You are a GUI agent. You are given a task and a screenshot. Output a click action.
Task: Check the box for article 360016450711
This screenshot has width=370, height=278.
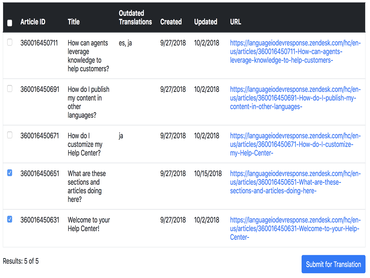click(x=10, y=42)
